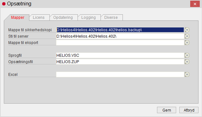Open browse icon for Opsætningsfil
The height and width of the screenshot is (117, 202).
coord(187,62)
